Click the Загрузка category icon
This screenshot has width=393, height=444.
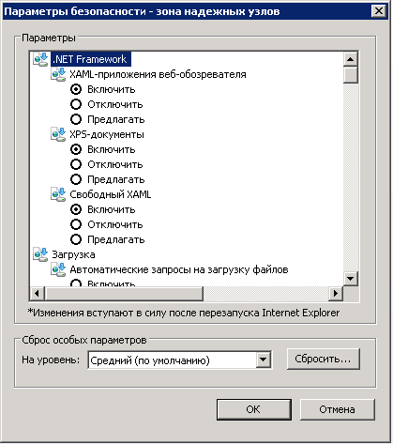coord(40,254)
